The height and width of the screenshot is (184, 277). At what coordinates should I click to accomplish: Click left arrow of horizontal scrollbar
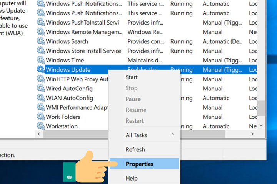pos(39,134)
